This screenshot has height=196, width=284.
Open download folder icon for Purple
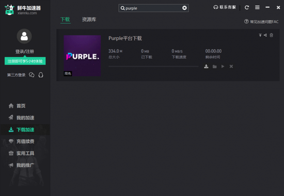pos(215,67)
